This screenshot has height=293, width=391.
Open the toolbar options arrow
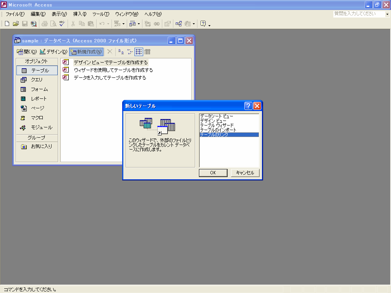coord(209,25)
